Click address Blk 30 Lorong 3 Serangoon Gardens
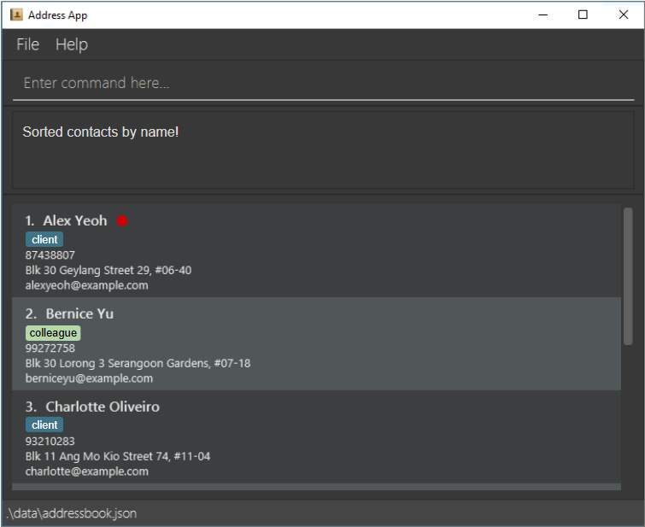The height and width of the screenshot is (527, 645). pyautogui.click(x=138, y=363)
